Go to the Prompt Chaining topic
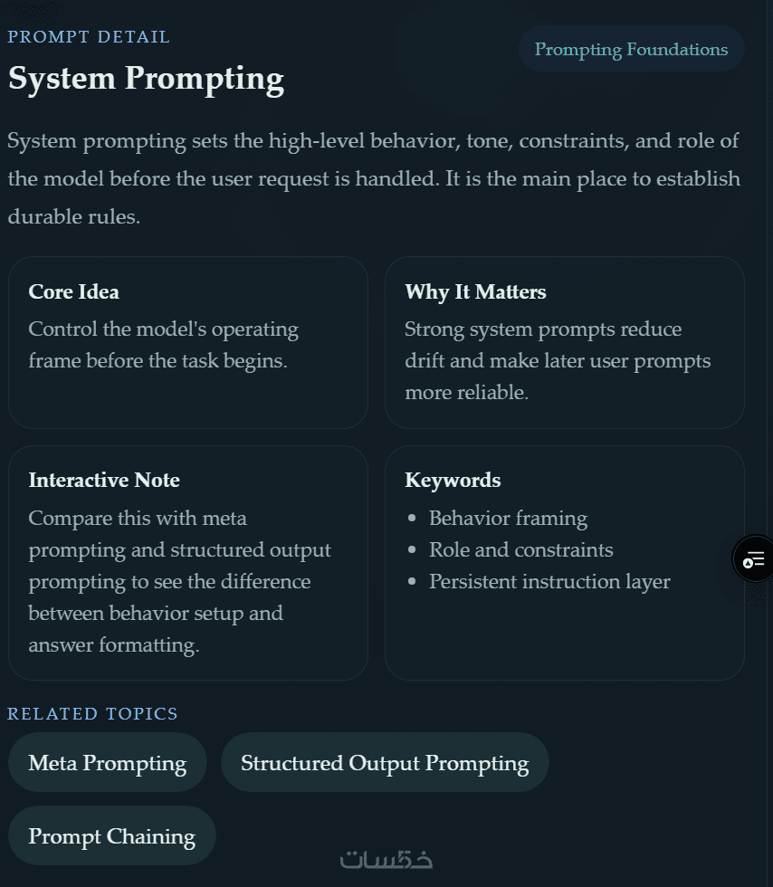Viewport: 773px width, 887px height. click(111, 836)
